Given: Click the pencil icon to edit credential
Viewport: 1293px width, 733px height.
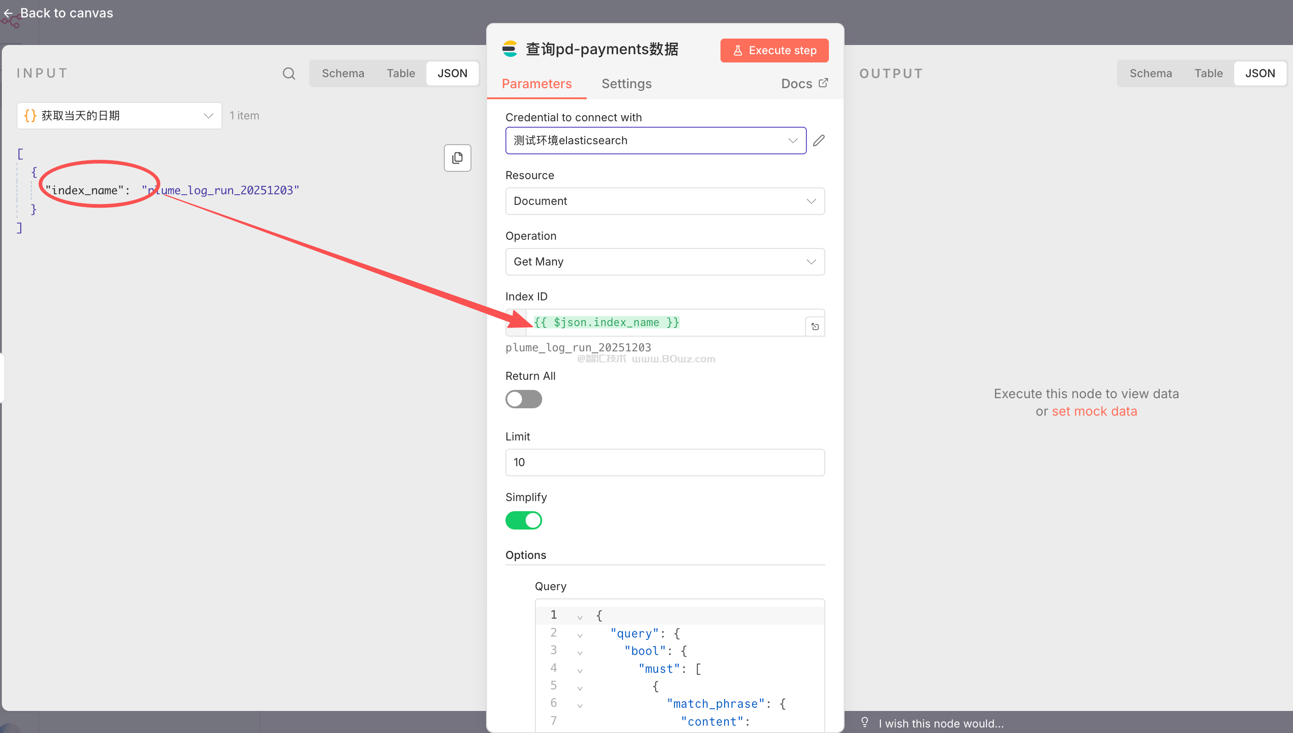Looking at the screenshot, I should [x=819, y=141].
